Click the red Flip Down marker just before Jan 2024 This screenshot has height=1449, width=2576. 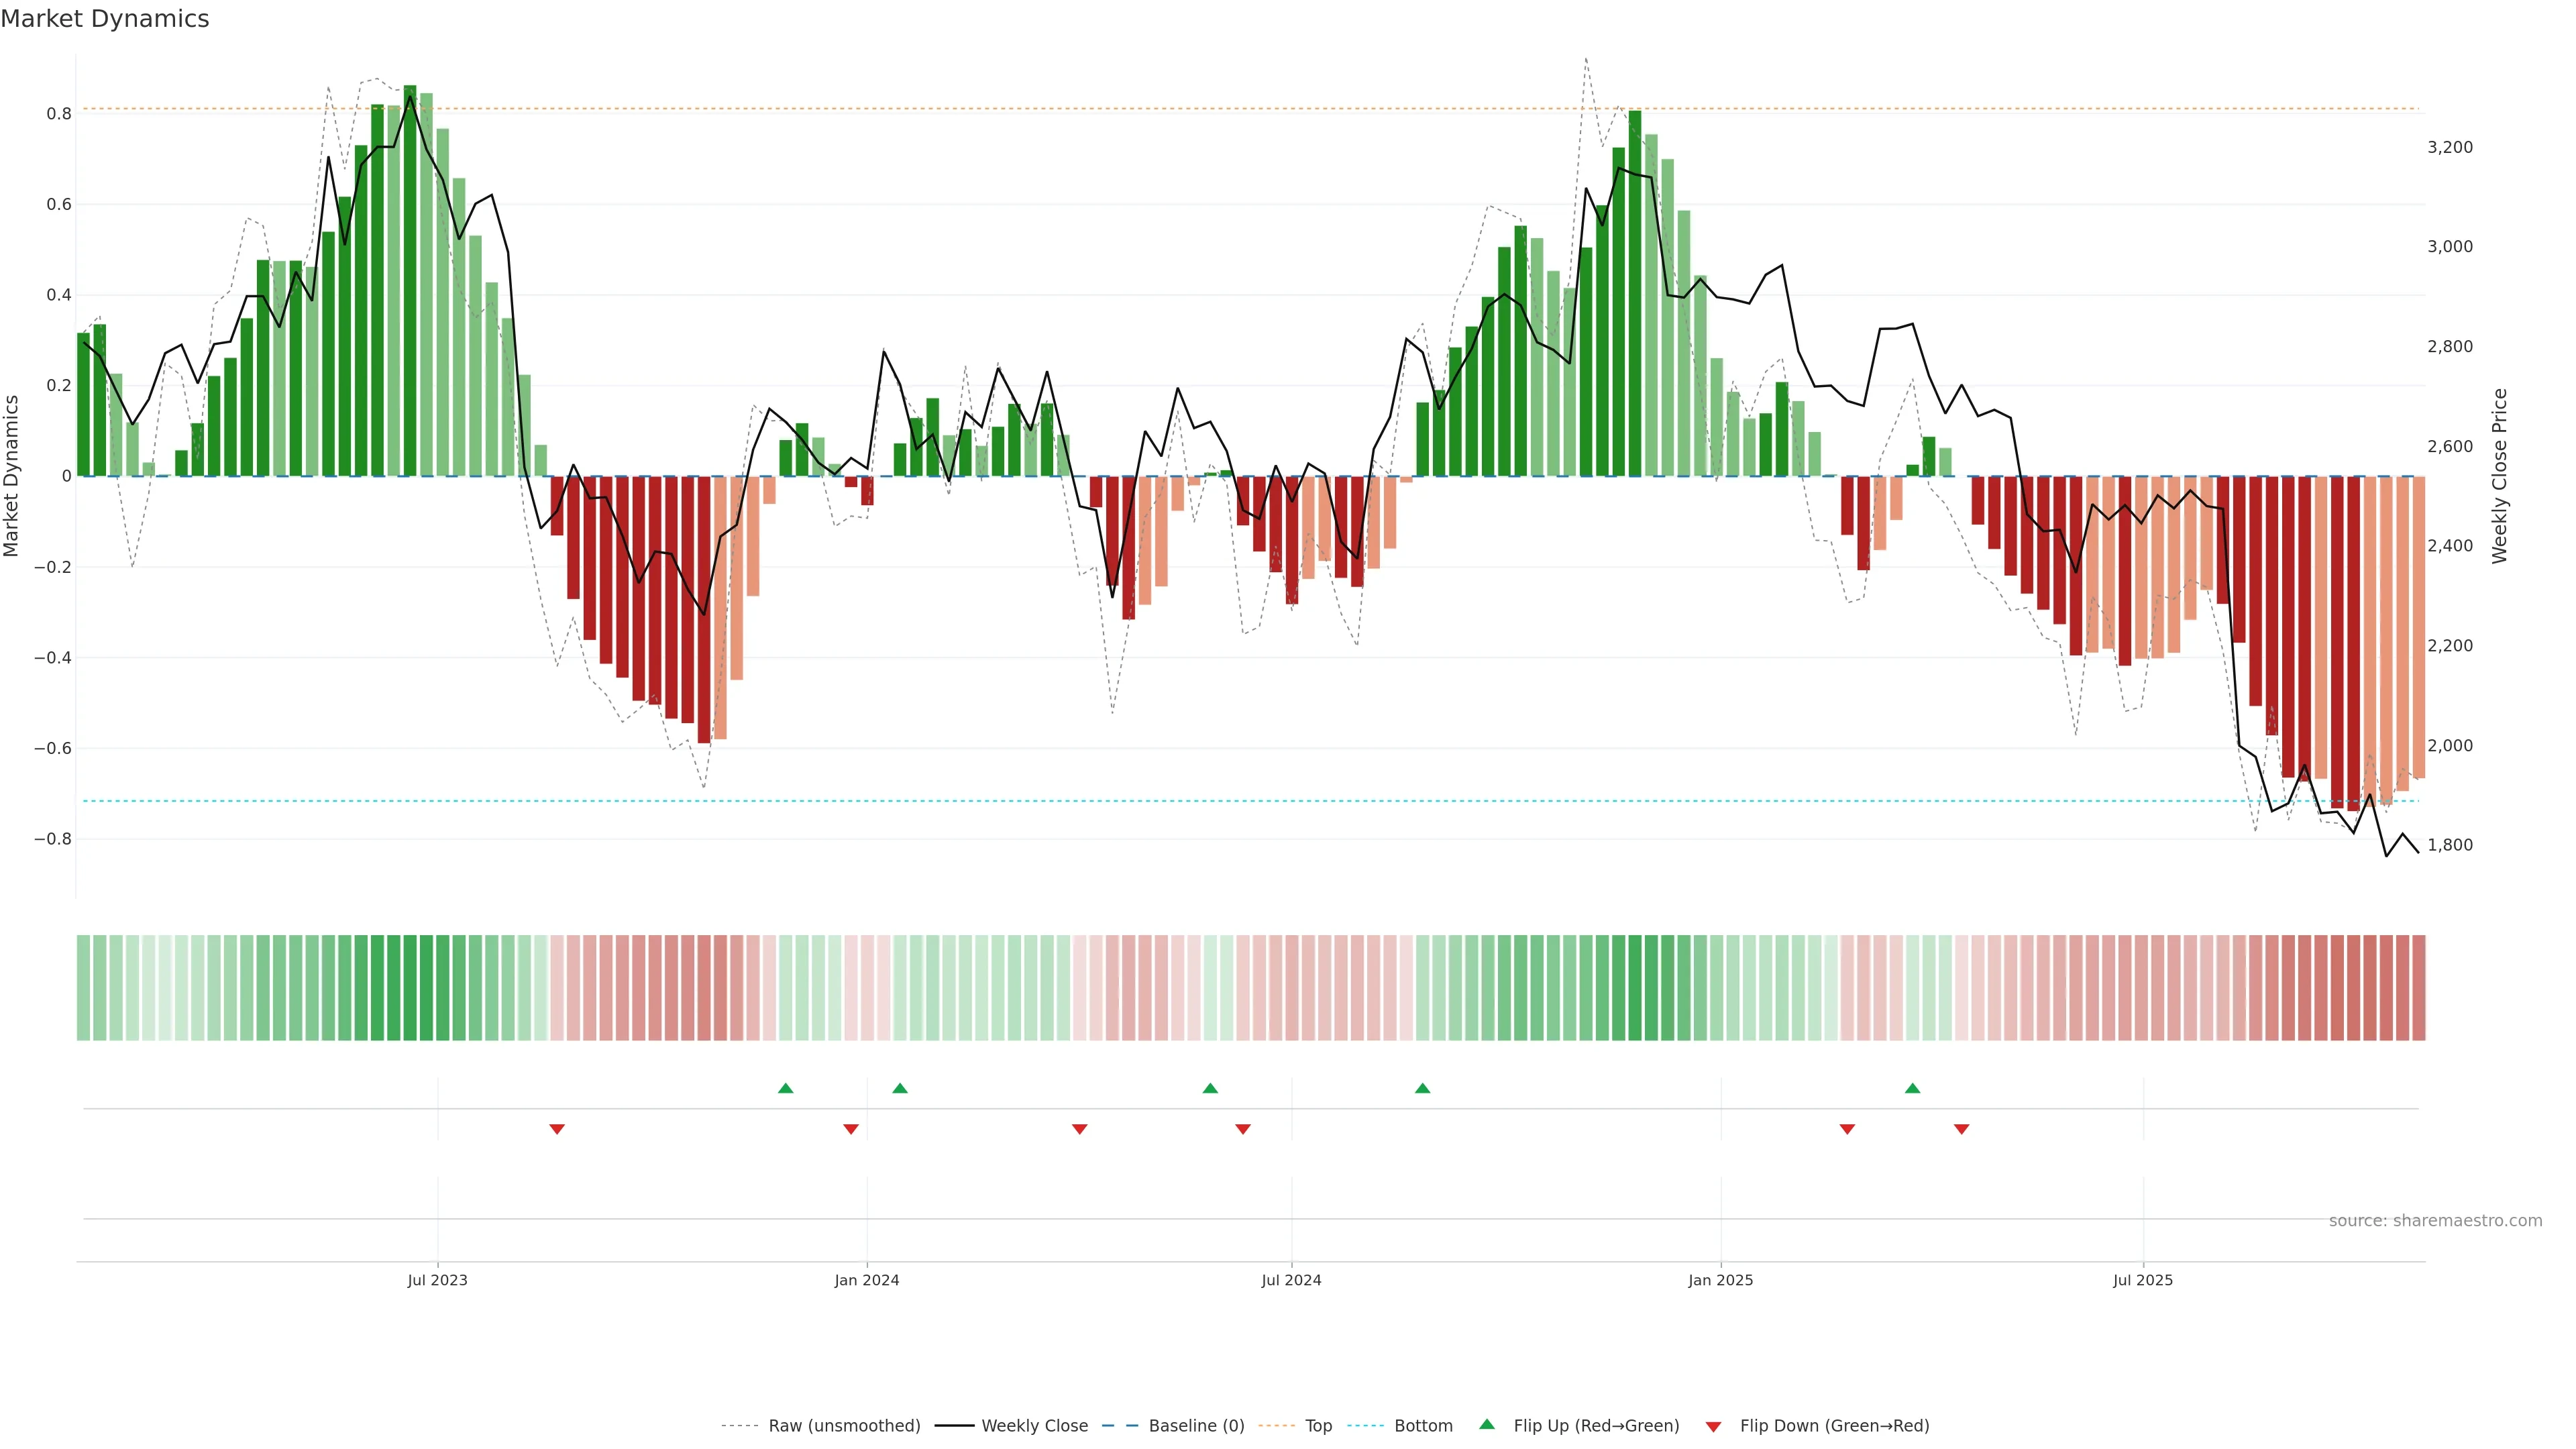[x=851, y=1129]
